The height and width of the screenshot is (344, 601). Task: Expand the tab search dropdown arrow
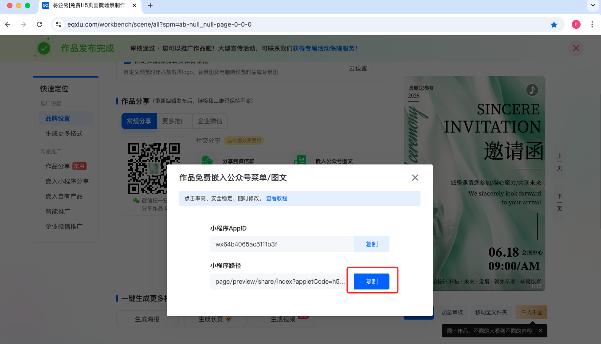click(x=592, y=6)
